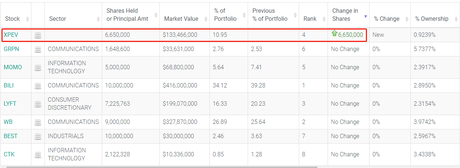Open the grid icon in the BEST row
The image size is (460, 168).
pos(38,137)
